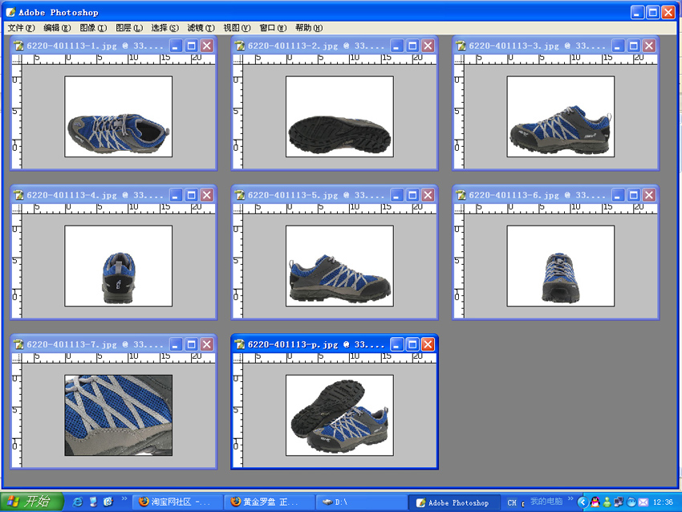Click the shoe sole image in 6220-401113-2.jpg
Image resolution: width=682 pixels, height=512 pixels.
[339, 116]
